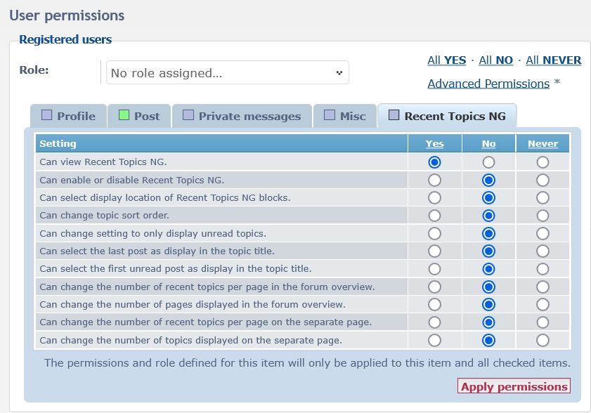Image resolution: width=591 pixels, height=413 pixels.
Task: Select No for 'Can change topic sort order'
Action: tap(488, 216)
